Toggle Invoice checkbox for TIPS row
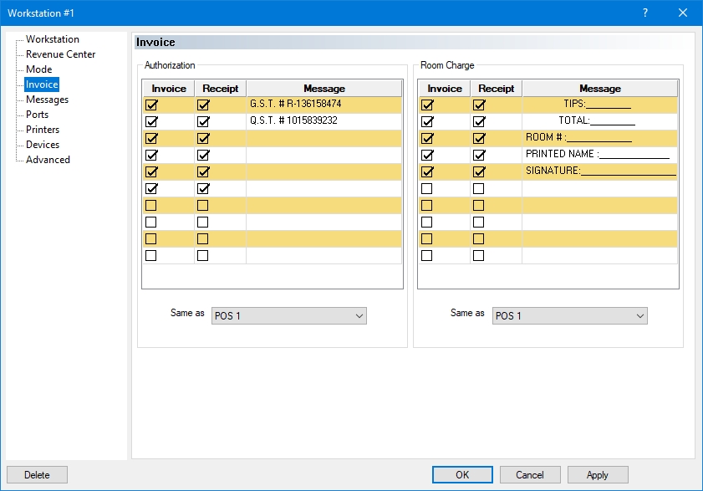This screenshot has width=703, height=491. [x=427, y=105]
